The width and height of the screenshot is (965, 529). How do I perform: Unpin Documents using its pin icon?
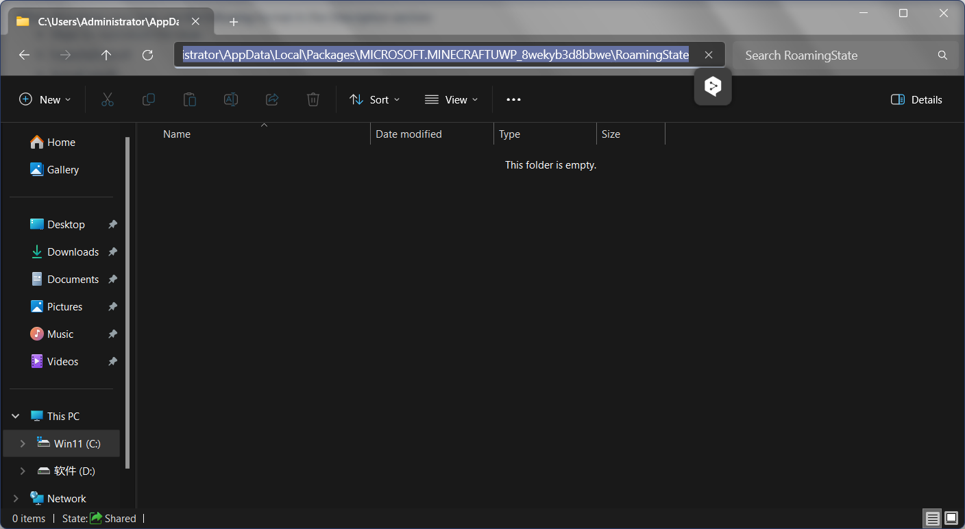coord(112,279)
